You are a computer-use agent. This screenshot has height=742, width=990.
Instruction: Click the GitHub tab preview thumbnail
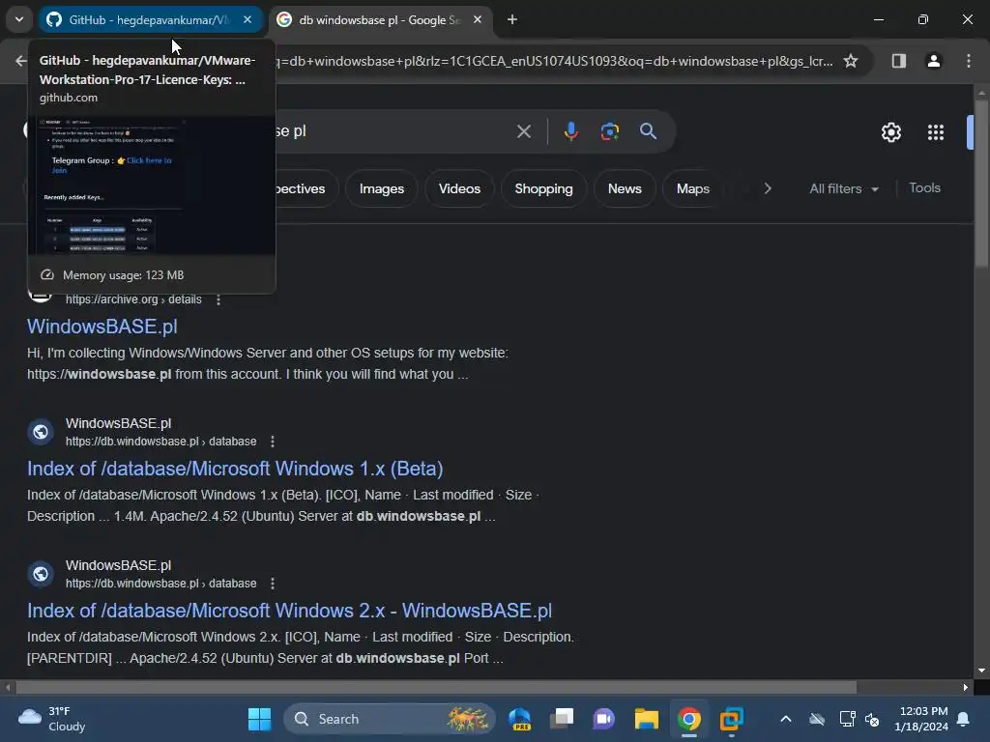[152, 185]
